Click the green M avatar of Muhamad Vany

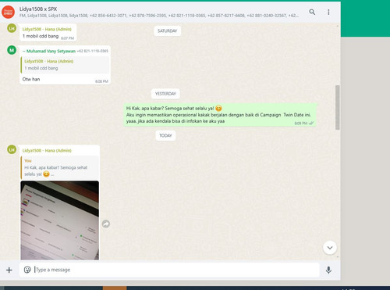coord(12,50)
